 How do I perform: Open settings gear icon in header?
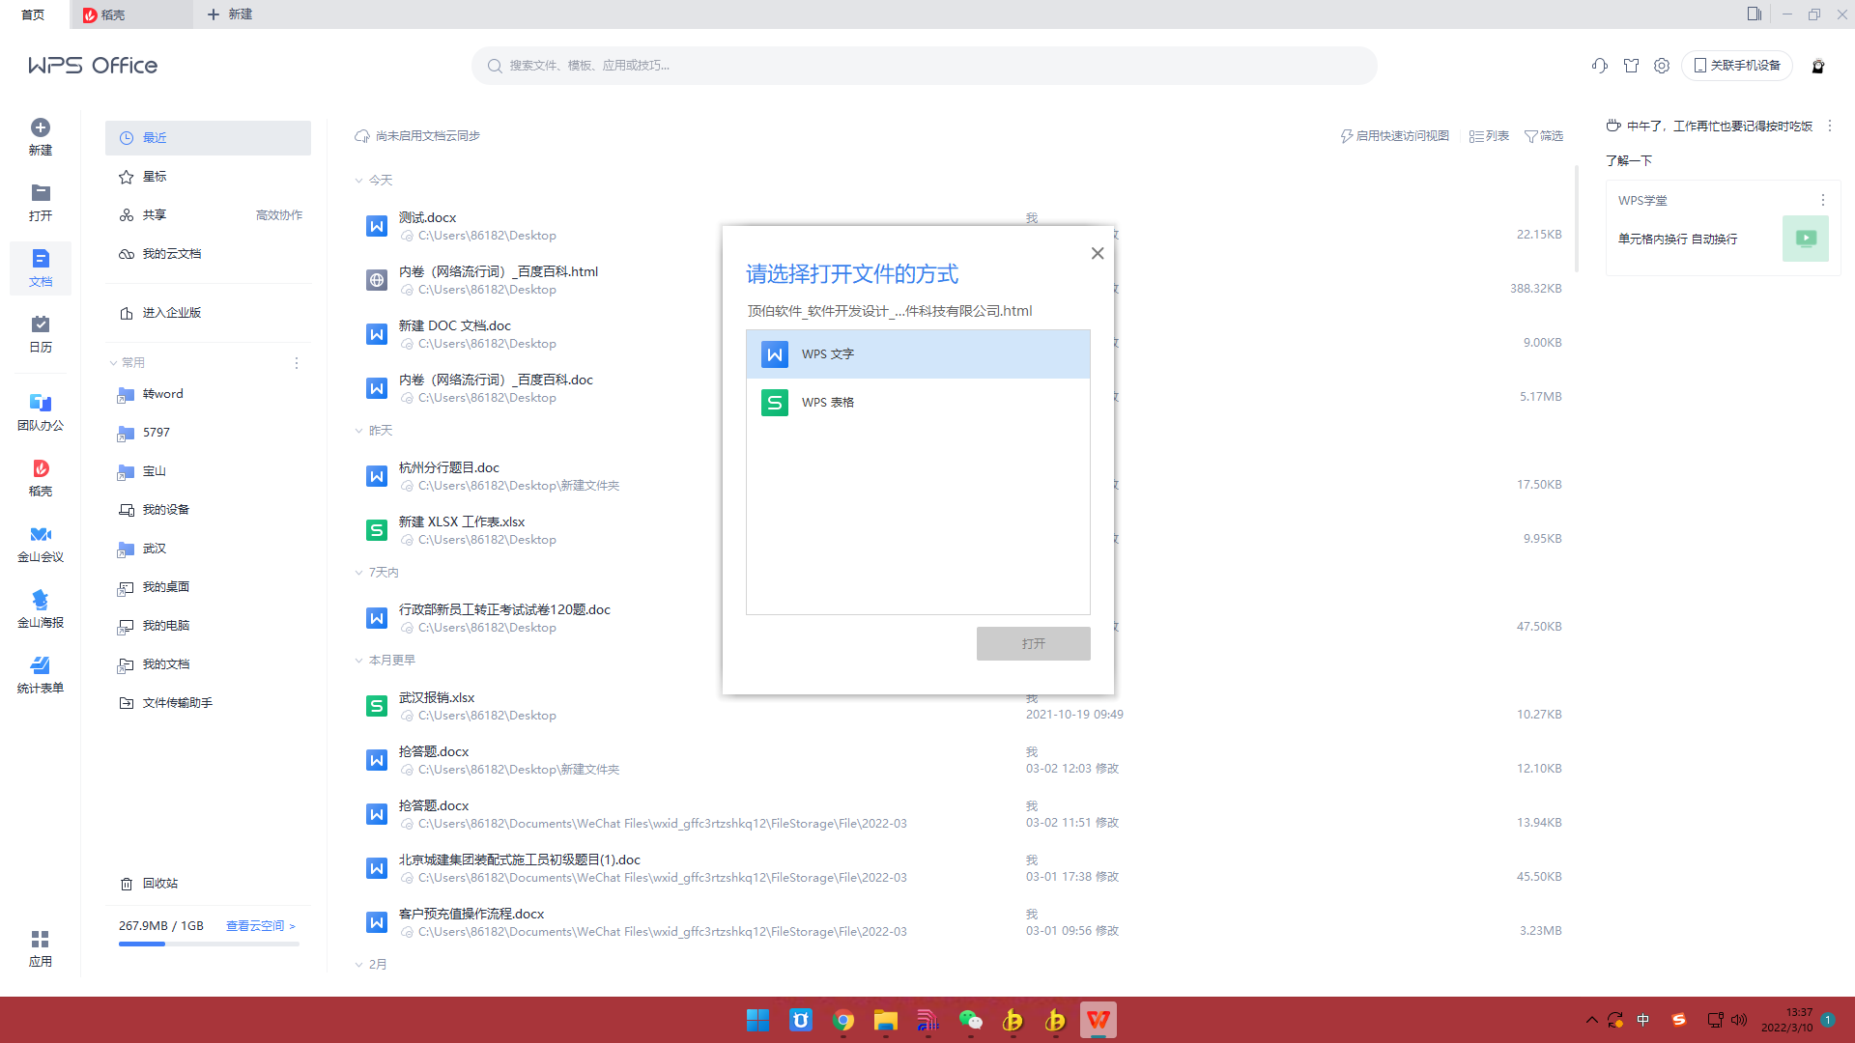click(x=1661, y=66)
